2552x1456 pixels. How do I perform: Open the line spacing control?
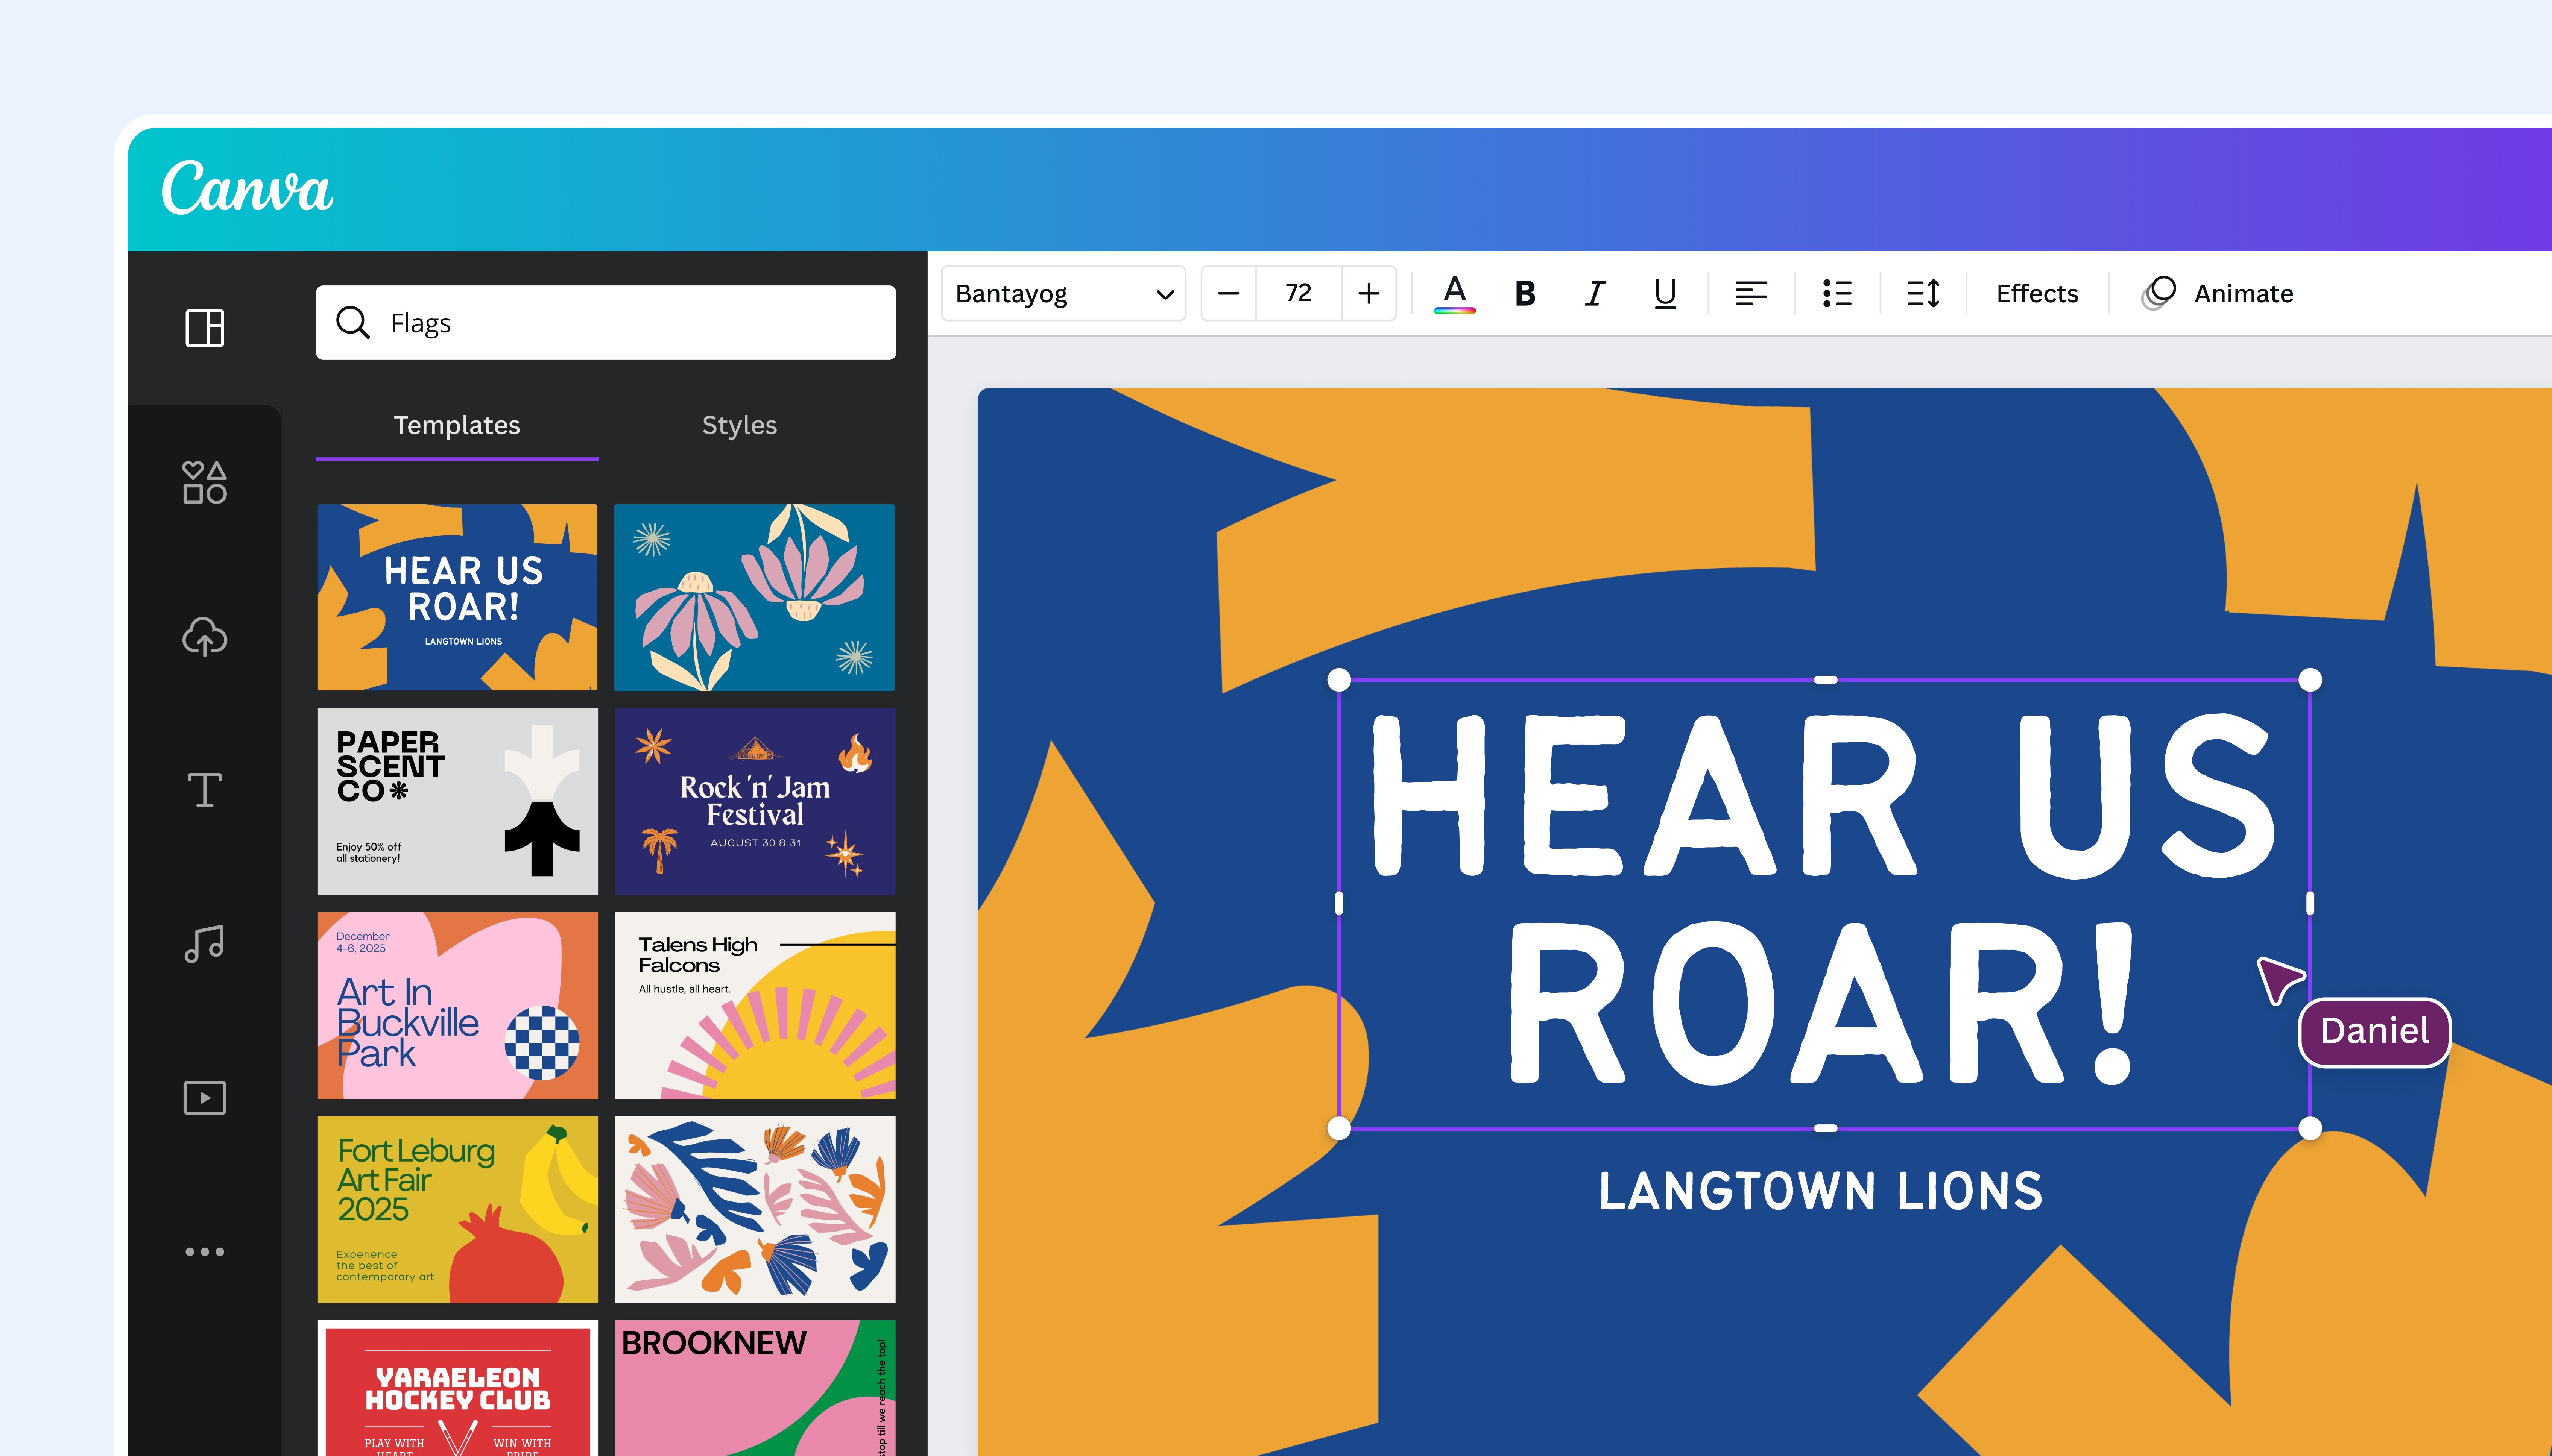click(x=1922, y=293)
